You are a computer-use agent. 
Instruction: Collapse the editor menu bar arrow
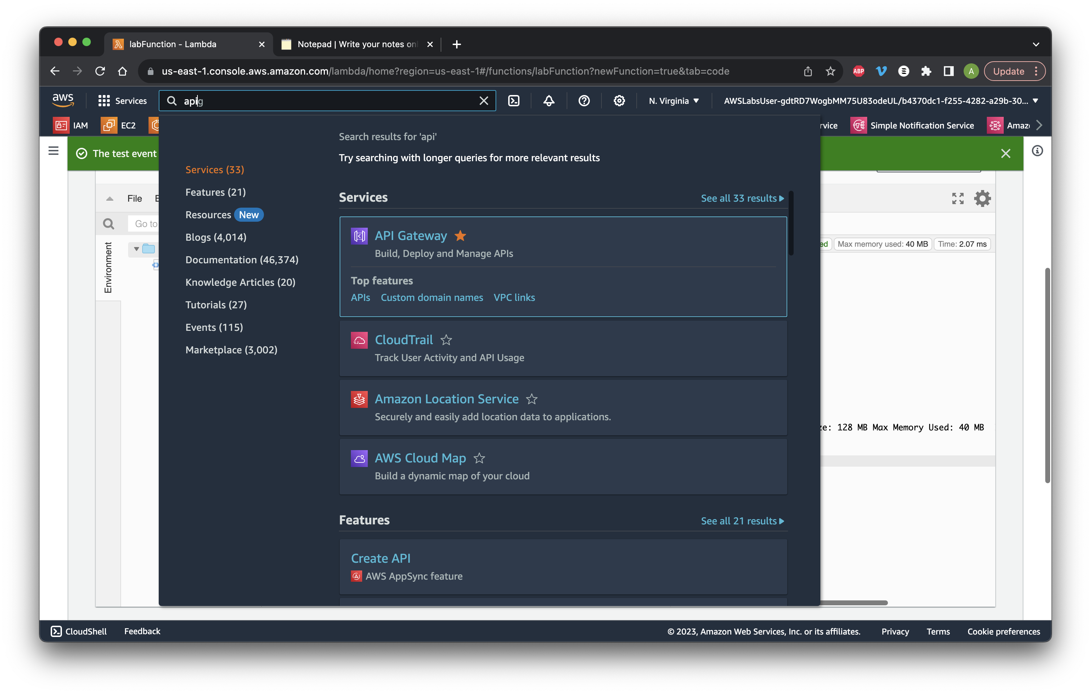click(x=110, y=198)
